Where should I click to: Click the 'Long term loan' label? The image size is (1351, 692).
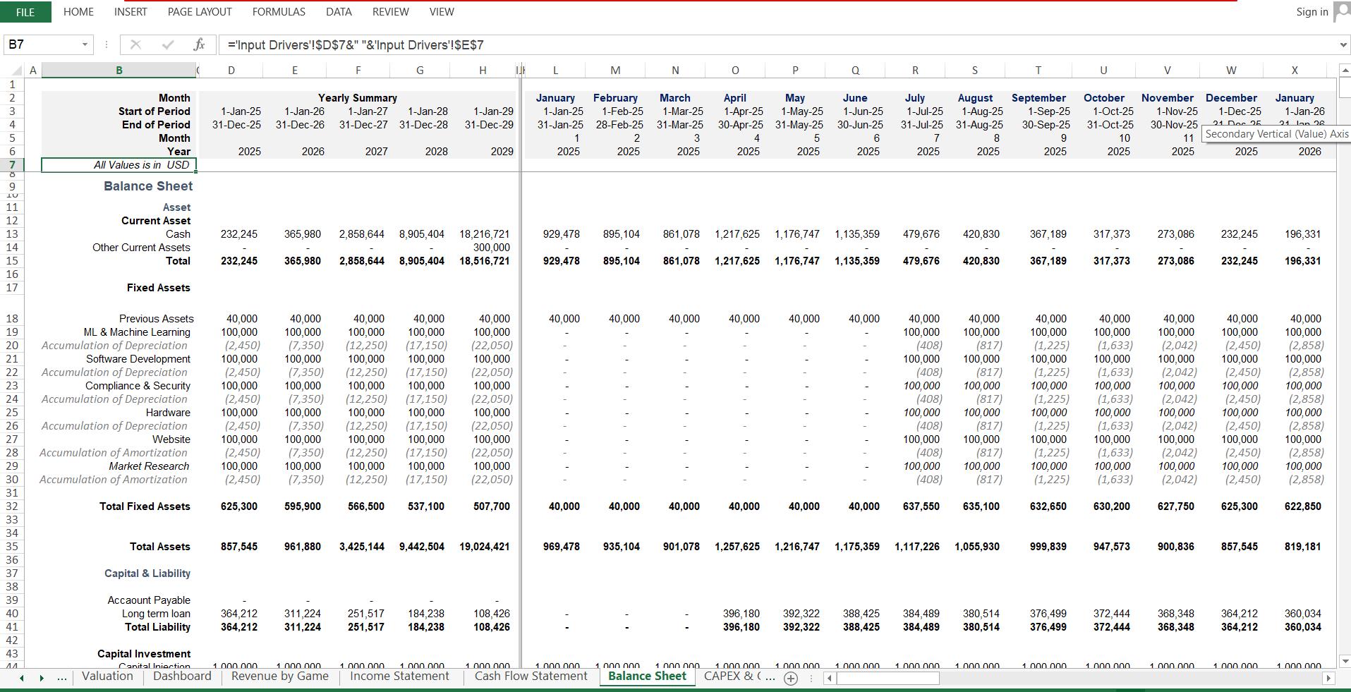(x=156, y=614)
